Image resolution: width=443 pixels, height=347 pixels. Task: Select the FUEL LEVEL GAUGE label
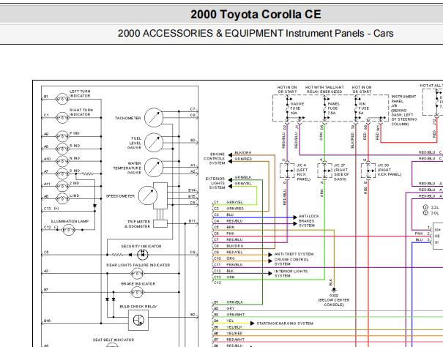coord(135,143)
